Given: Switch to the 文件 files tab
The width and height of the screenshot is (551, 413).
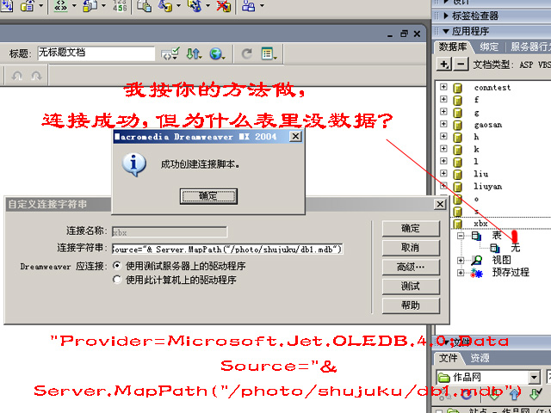Looking at the screenshot, I should click(x=448, y=358).
